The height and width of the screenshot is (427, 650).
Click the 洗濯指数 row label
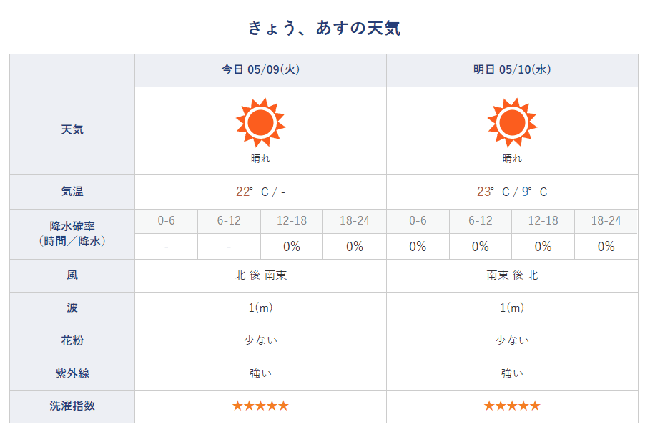[x=72, y=406]
